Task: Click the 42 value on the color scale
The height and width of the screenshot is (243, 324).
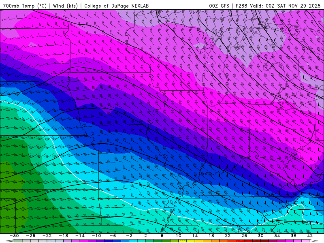Action: pyautogui.click(x=310, y=236)
